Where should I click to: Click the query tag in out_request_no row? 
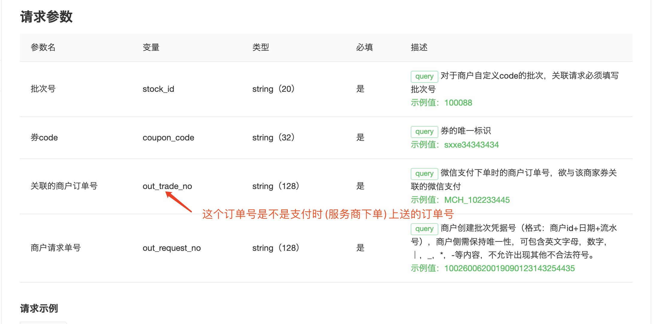click(424, 229)
